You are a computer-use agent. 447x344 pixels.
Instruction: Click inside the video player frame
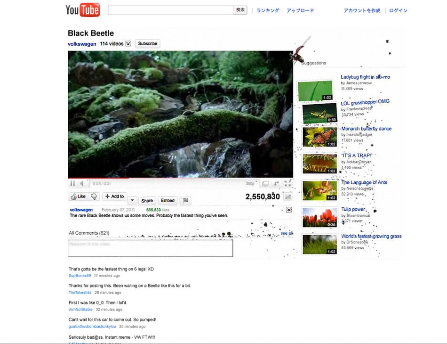181,114
